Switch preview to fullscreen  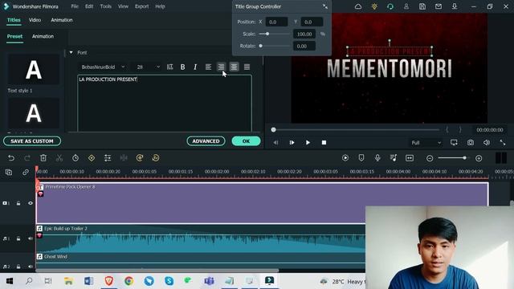pos(503,143)
